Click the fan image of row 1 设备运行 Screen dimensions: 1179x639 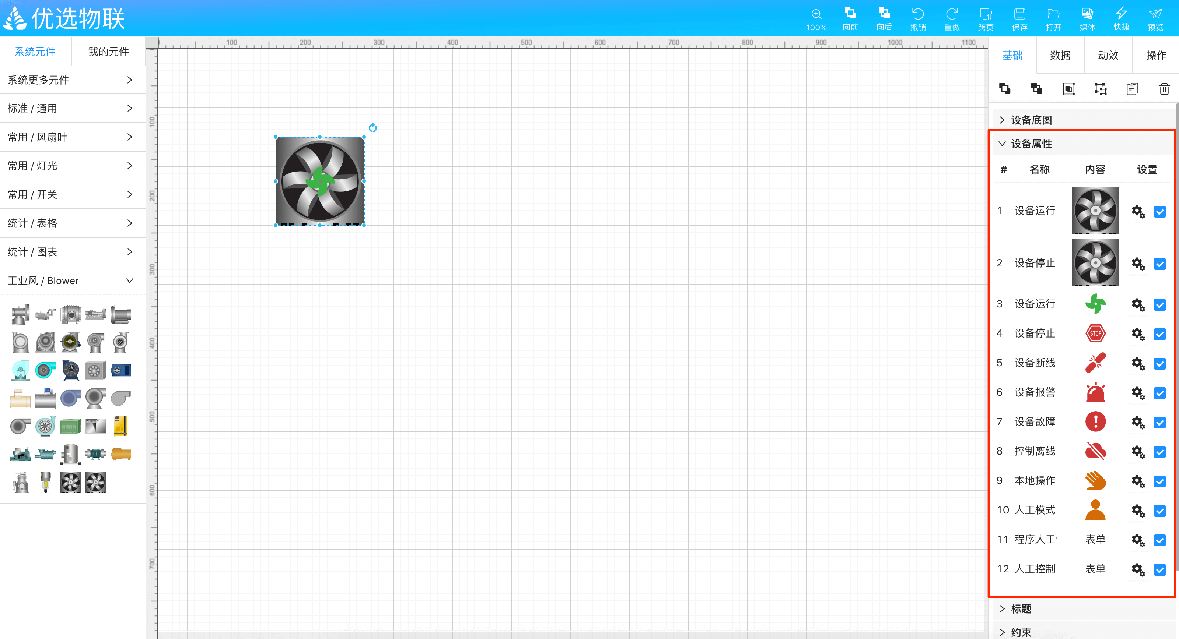1095,211
